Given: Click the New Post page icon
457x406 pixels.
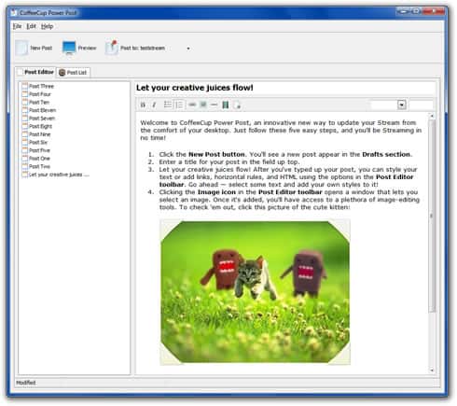Looking at the screenshot, I should 21,48.
